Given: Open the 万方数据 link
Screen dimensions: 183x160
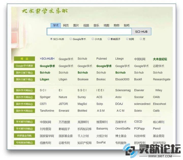Looking at the screenshot, I should [64, 122].
